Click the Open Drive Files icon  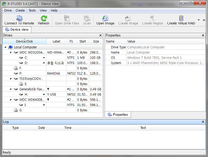(67, 18)
